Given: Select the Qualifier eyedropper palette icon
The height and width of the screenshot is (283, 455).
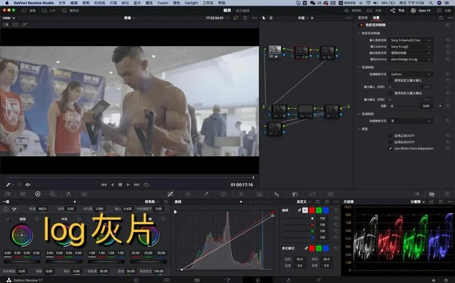Looking at the screenshot, I should 206,194.
